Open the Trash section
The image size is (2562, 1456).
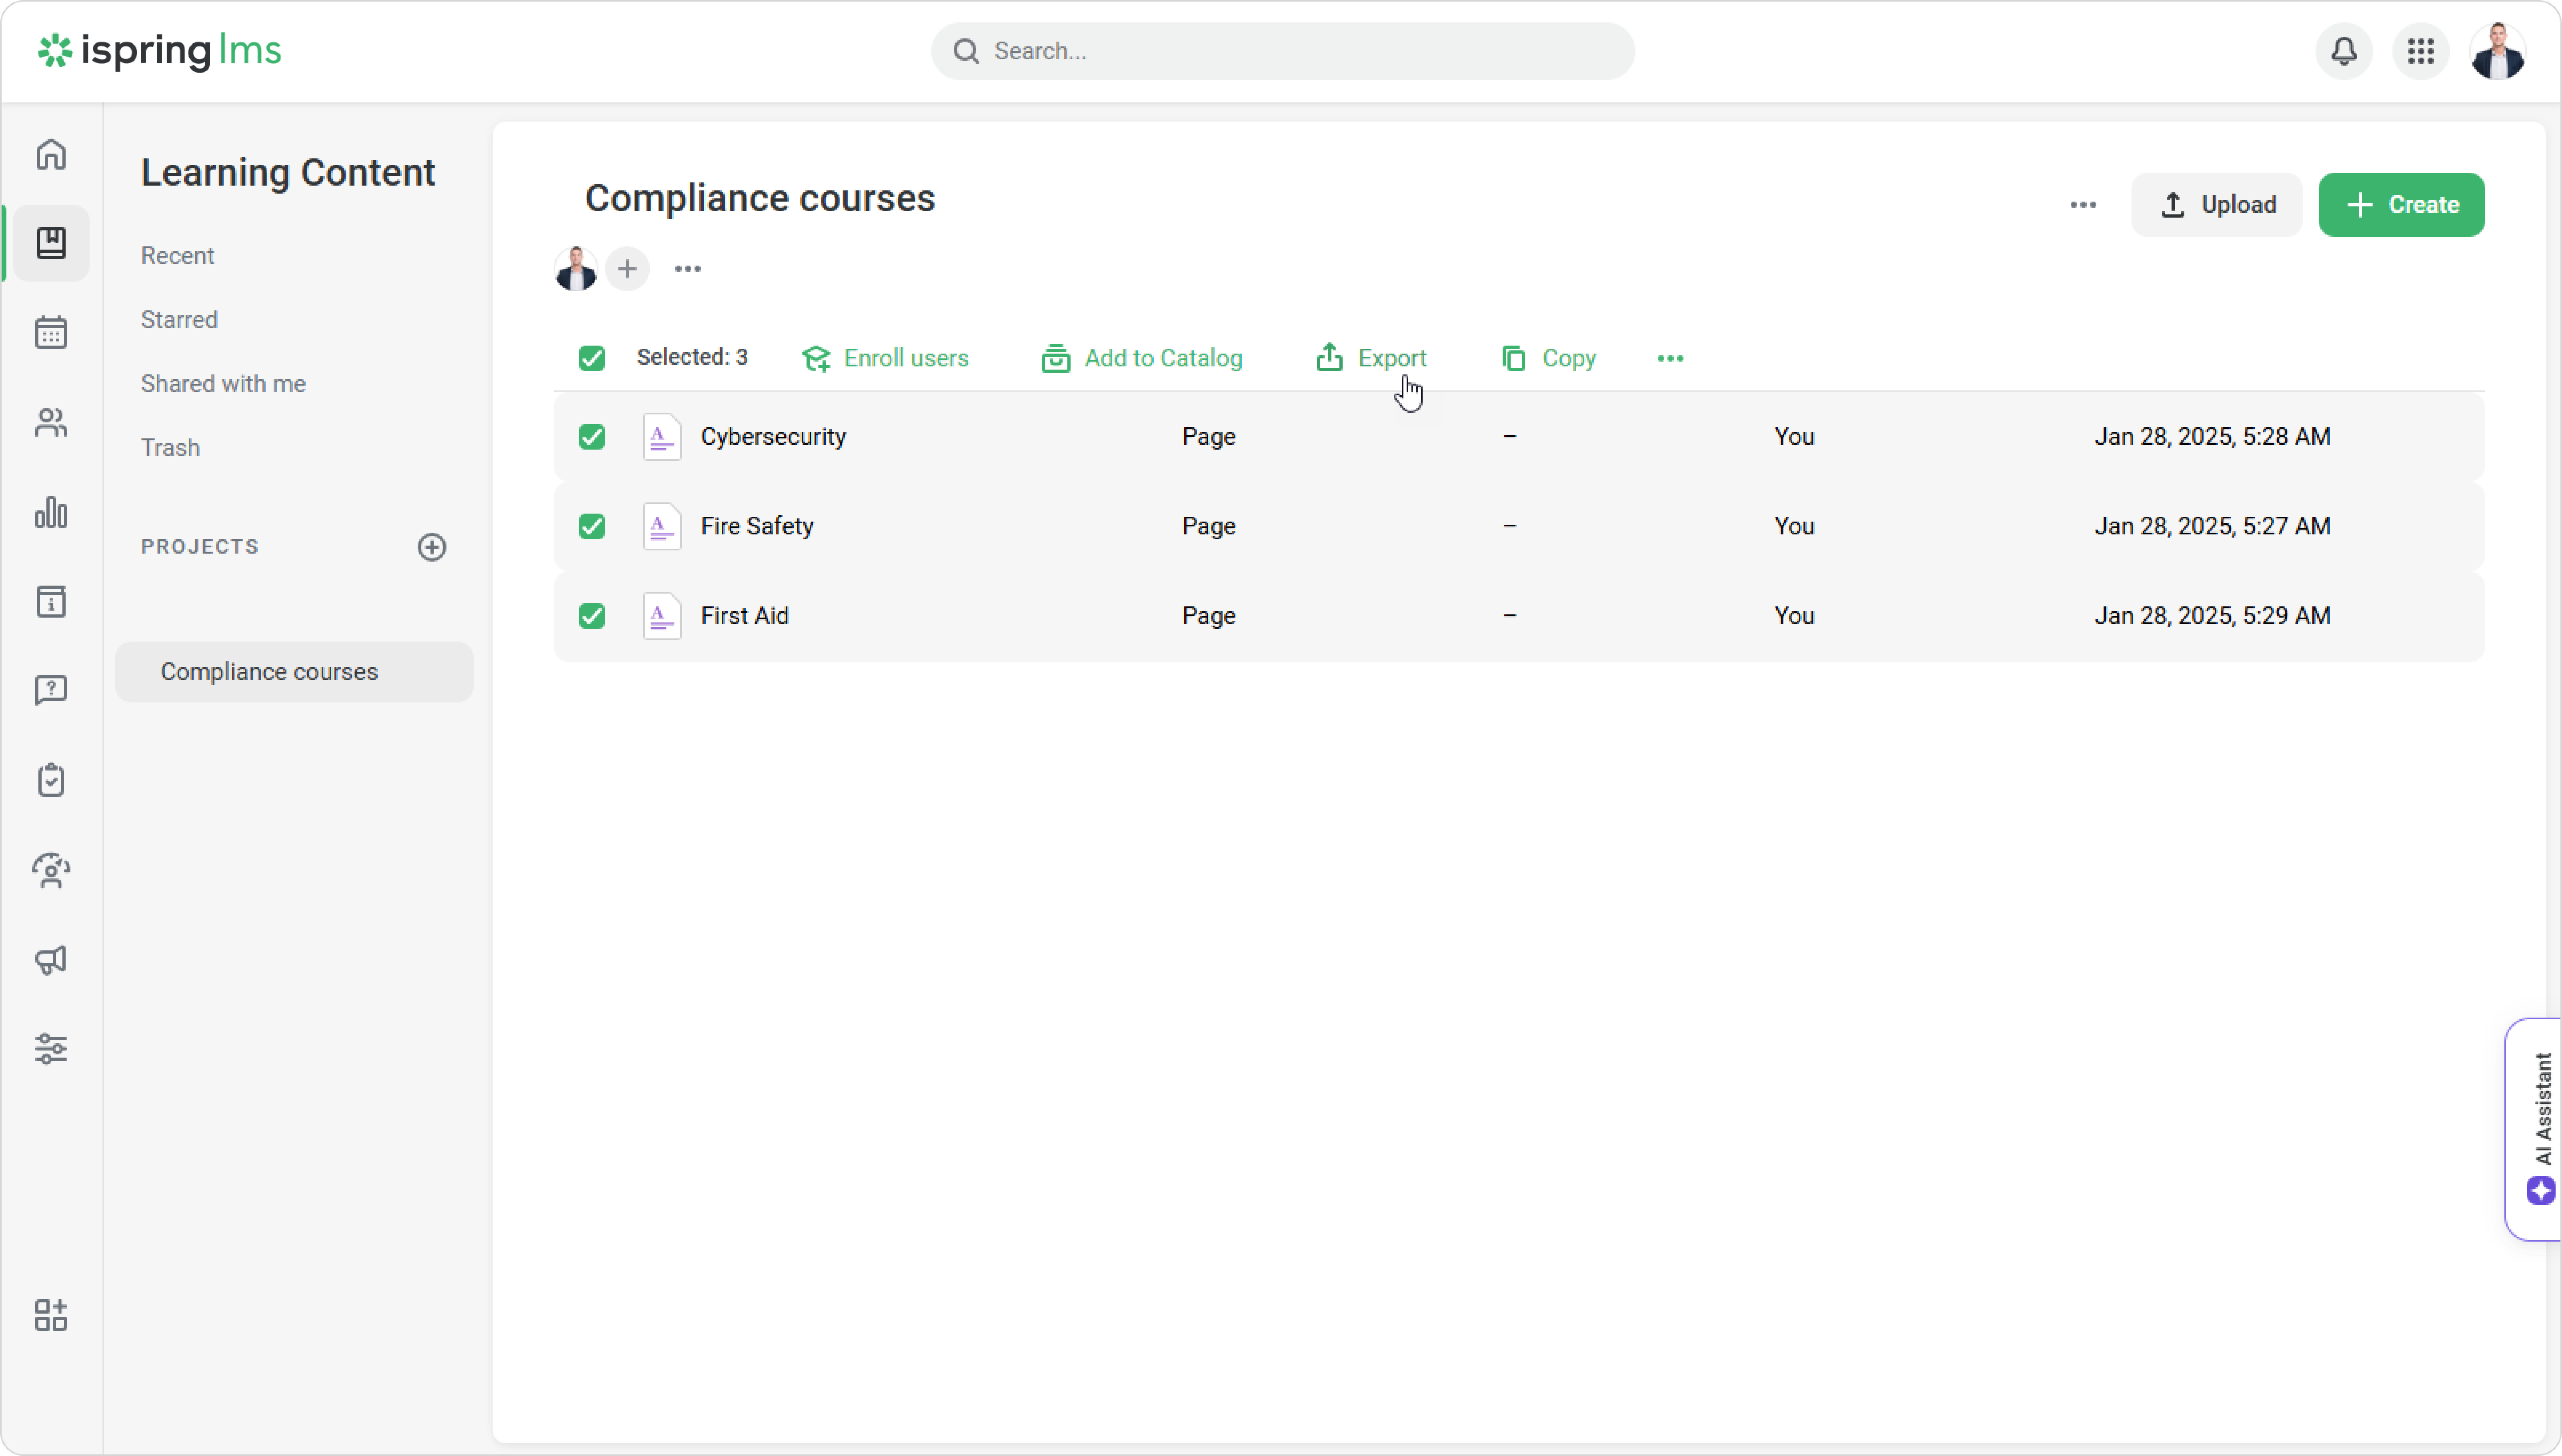tap(170, 448)
